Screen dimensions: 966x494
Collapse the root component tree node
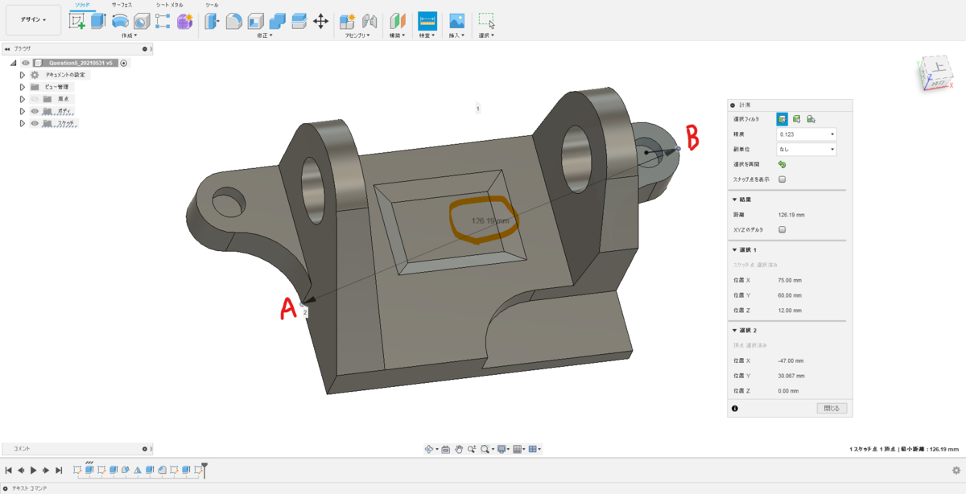[x=14, y=63]
